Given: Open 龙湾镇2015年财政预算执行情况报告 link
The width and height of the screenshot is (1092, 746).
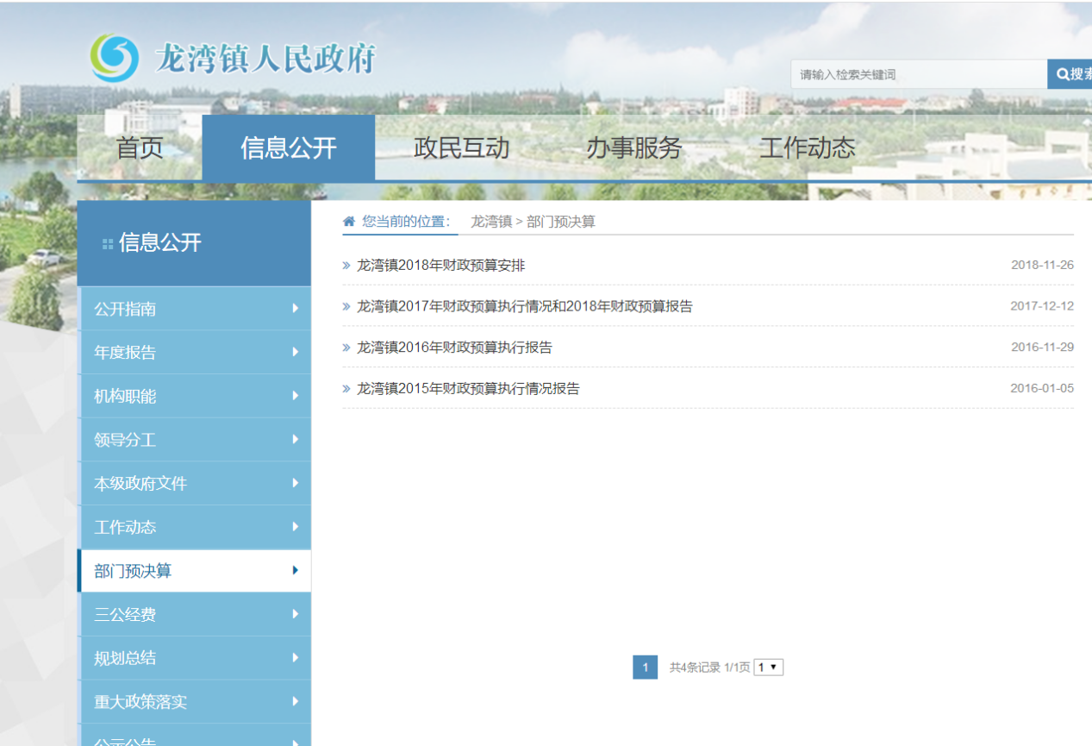Looking at the screenshot, I should [x=468, y=389].
